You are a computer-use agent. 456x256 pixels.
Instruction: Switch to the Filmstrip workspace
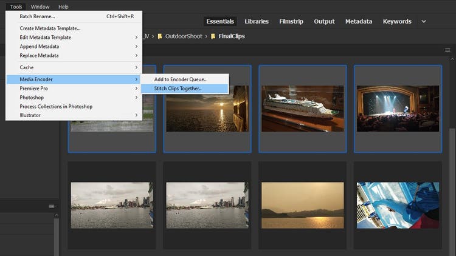tap(291, 21)
